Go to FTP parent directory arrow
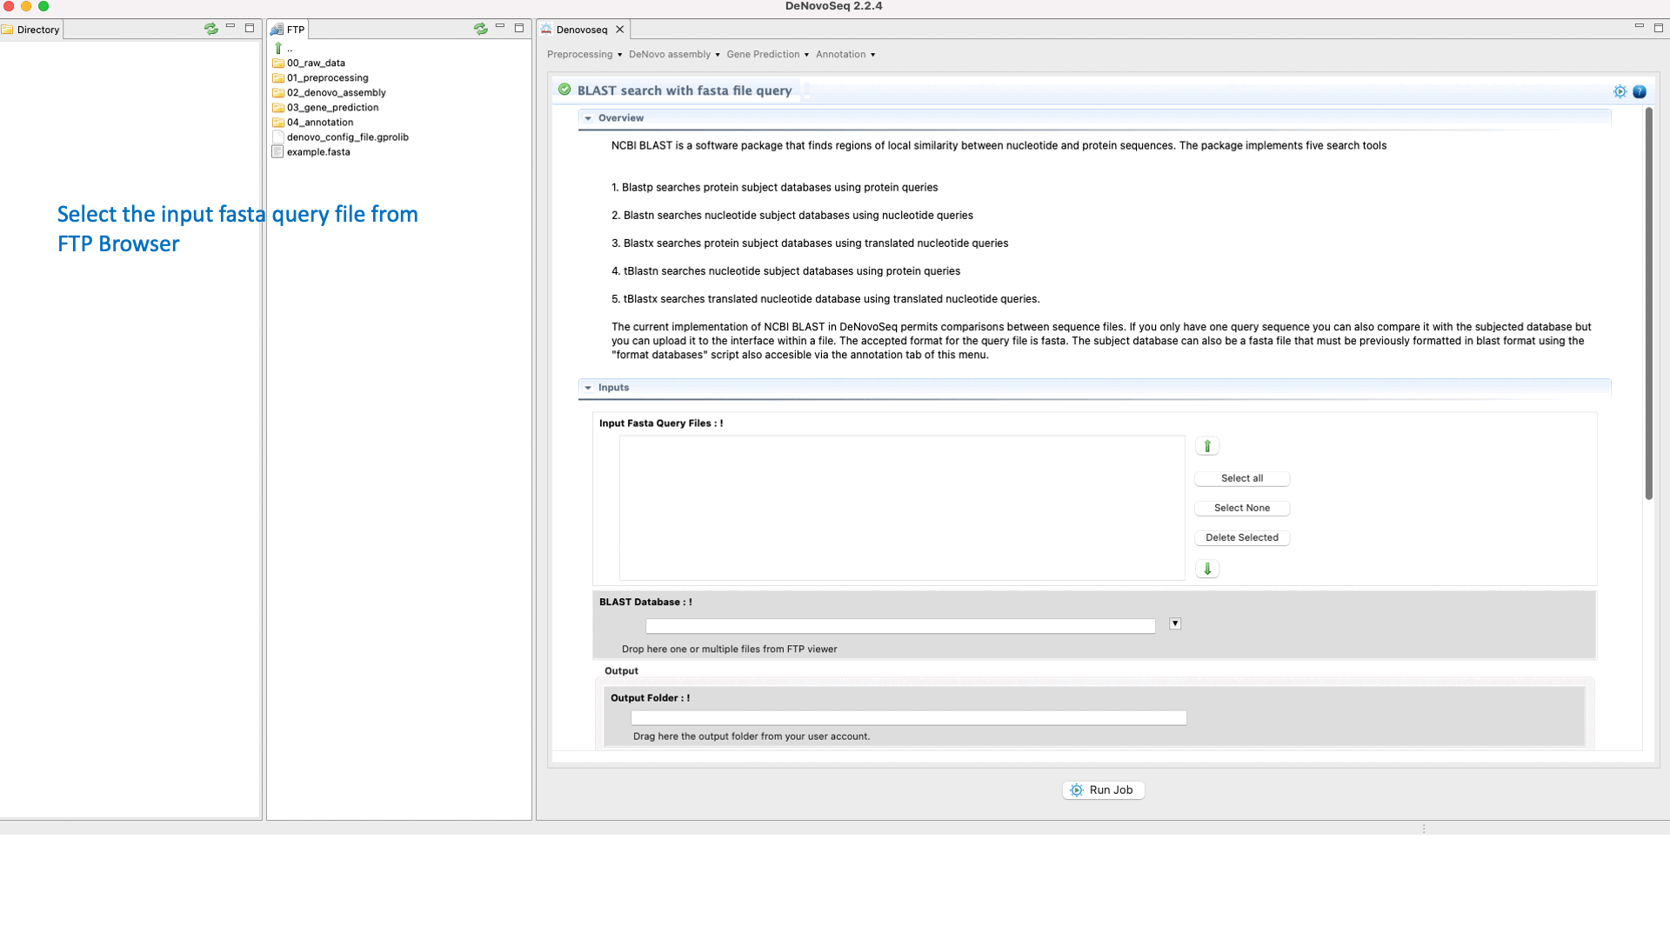 [x=278, y=49]
